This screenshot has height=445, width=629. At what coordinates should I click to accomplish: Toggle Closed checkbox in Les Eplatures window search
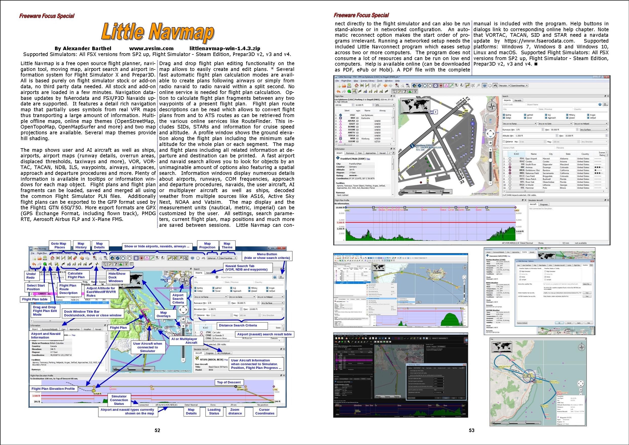click(x=567, y=118)
